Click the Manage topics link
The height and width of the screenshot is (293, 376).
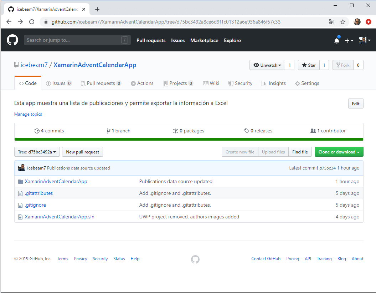click(28, 114)
